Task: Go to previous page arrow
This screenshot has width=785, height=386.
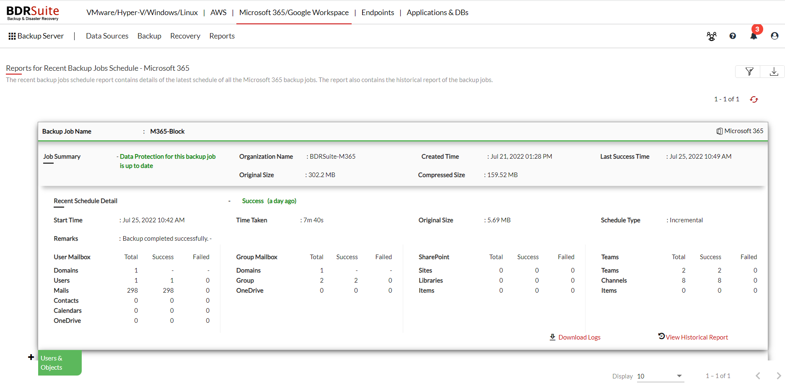Action: [758, 376]
